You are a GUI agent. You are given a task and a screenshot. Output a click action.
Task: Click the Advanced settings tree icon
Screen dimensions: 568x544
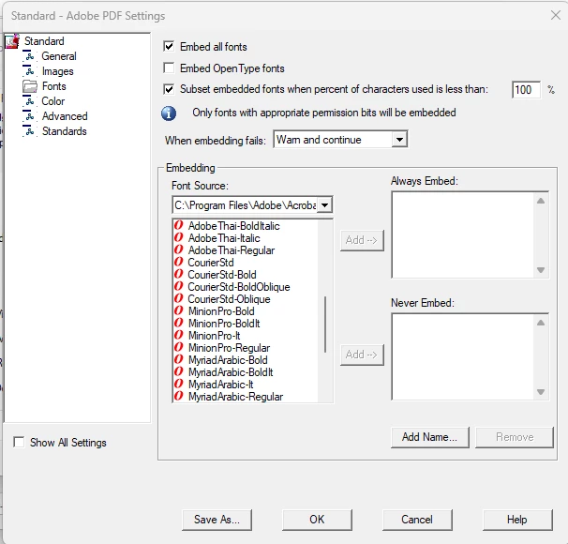(30, 116)
